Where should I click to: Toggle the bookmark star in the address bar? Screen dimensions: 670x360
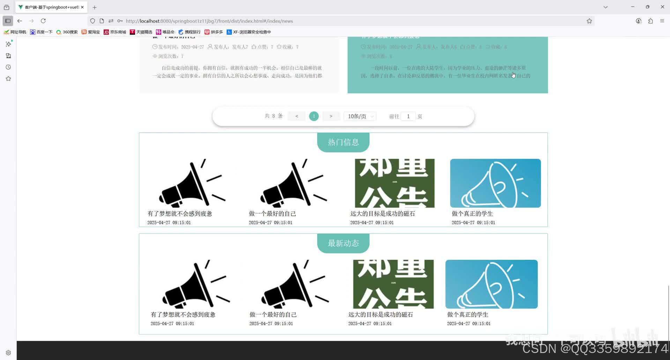tap(589, 21)
